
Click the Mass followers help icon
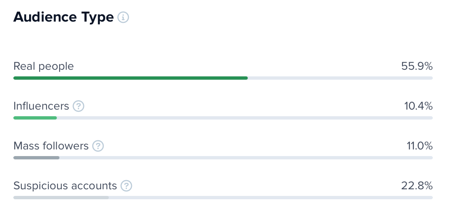click(98, 146)
